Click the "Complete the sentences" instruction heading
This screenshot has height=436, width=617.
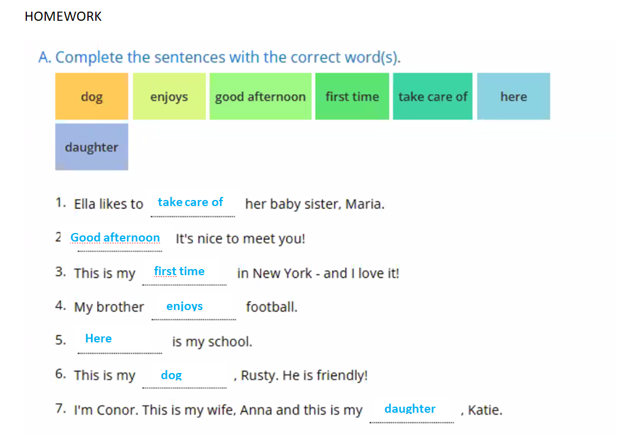click(x=219, y=57)
